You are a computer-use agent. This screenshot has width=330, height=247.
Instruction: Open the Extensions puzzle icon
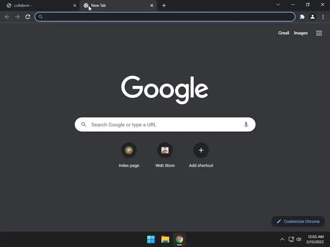click(302, 17)
